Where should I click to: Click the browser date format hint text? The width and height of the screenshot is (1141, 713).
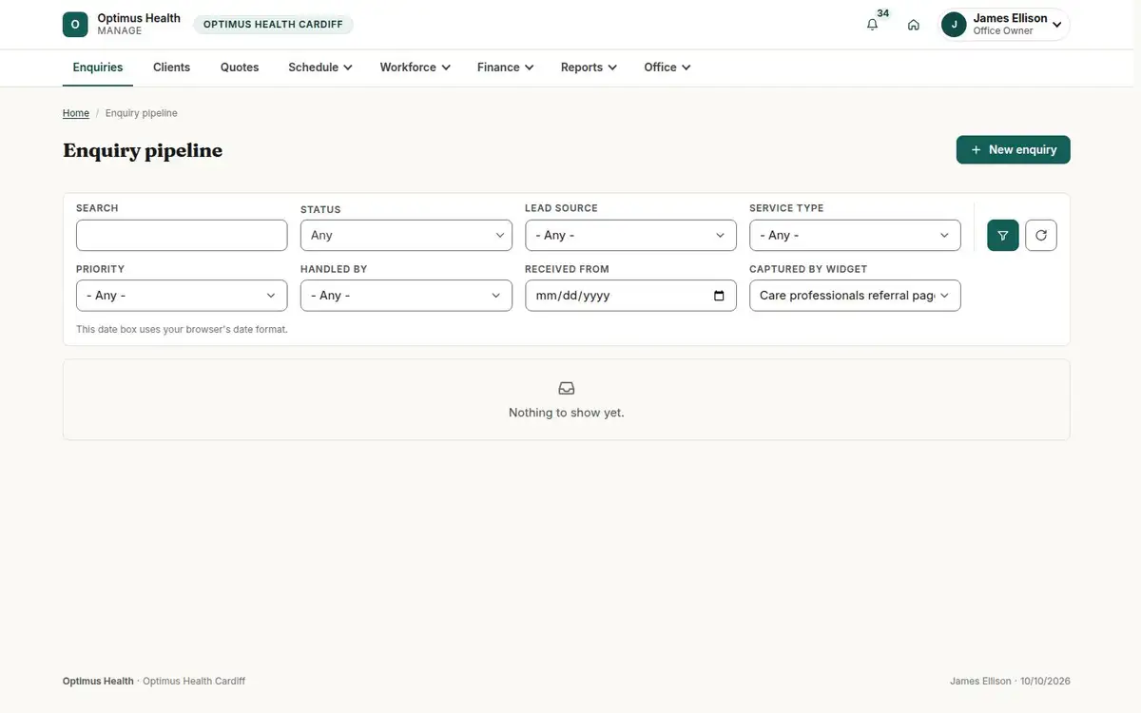[182, 330]
